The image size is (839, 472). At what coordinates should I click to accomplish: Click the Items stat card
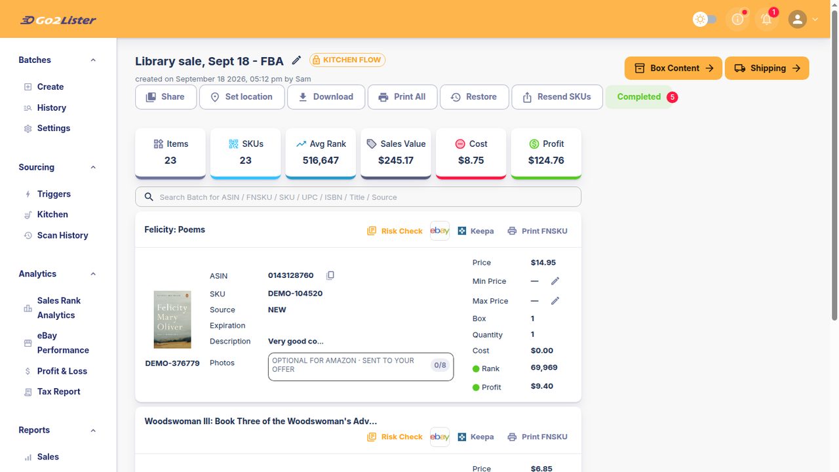click(170, 153)
